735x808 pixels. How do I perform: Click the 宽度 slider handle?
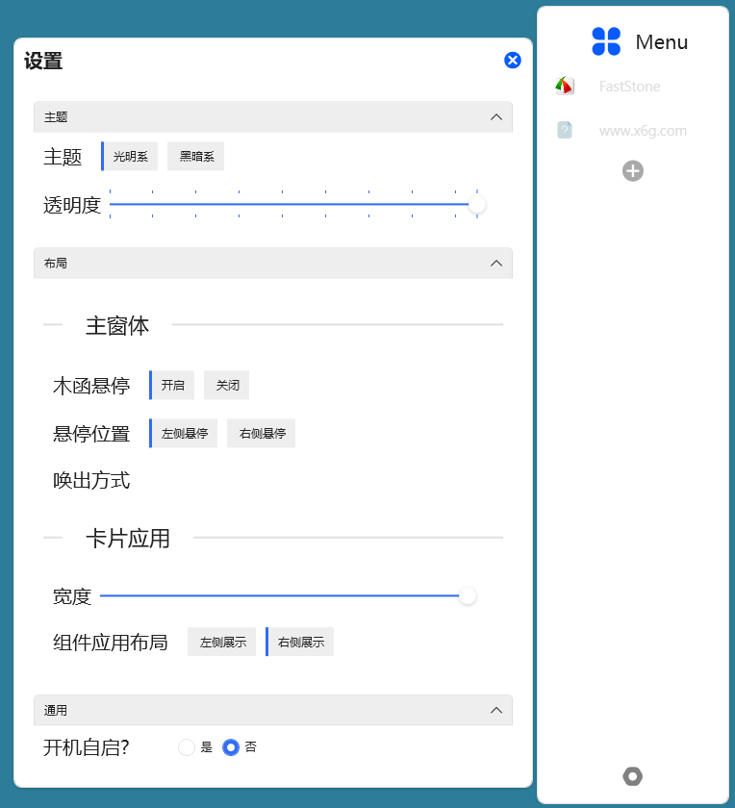coord(468,596)
